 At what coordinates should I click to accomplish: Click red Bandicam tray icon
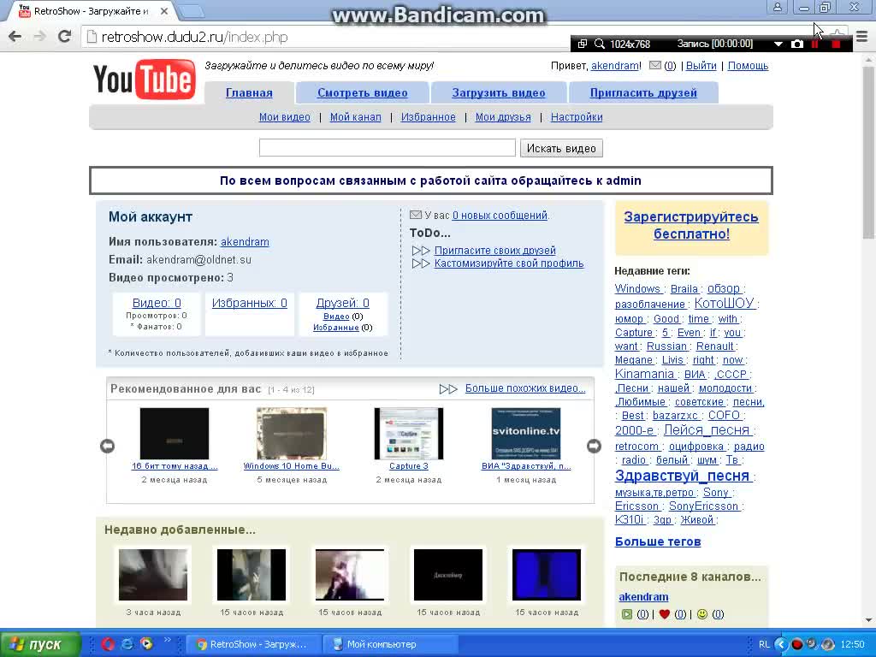coord(796,644)
